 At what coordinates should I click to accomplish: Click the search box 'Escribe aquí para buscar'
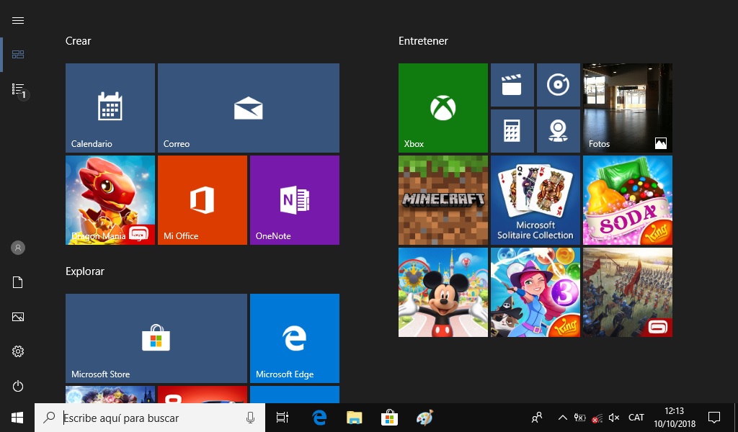[150, 418]
